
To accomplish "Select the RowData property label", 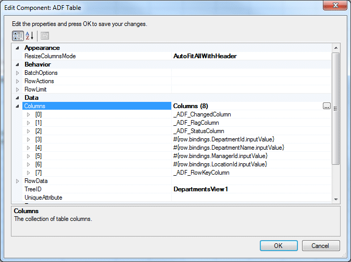I will coord(36,181).
